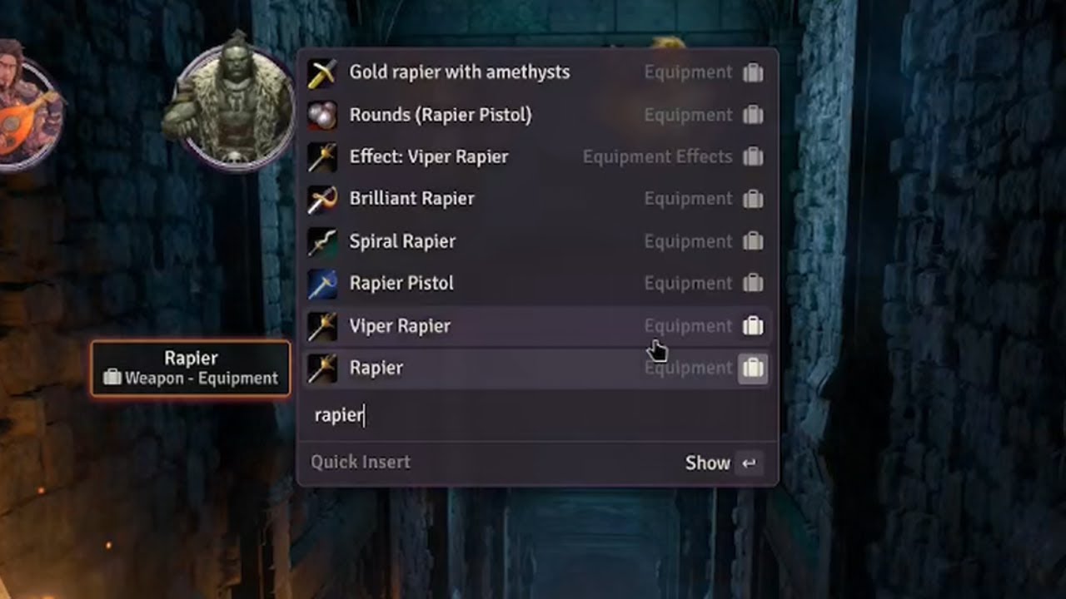This screenshot has height=599, width=1066.
Task: Pick the Brilliant Rapier result entry
Action: [537, 199]
